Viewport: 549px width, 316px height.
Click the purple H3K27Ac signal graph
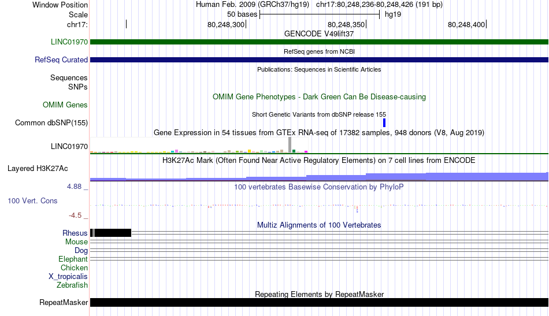[319, 177]
